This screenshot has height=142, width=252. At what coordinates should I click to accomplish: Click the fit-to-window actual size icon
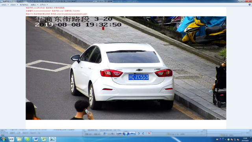click(112, 133)
